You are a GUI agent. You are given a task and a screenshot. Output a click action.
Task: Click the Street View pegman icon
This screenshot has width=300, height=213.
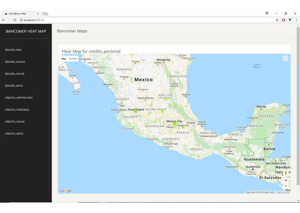[x=286, y=173]
